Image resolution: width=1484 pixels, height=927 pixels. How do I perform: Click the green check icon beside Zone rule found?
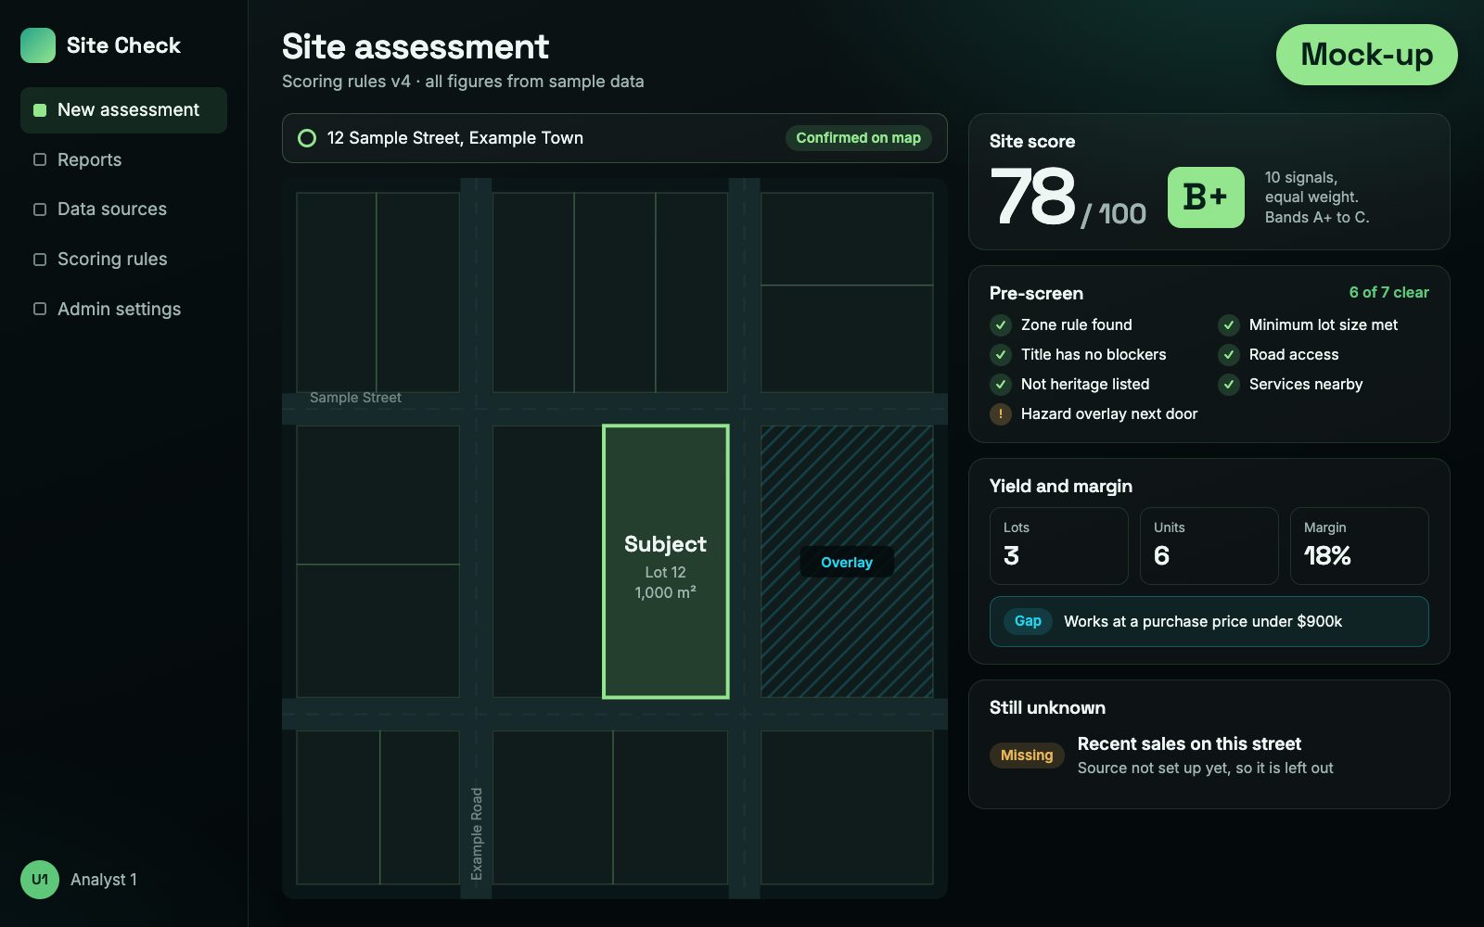pyautogui.click(x=1001, y=325)
